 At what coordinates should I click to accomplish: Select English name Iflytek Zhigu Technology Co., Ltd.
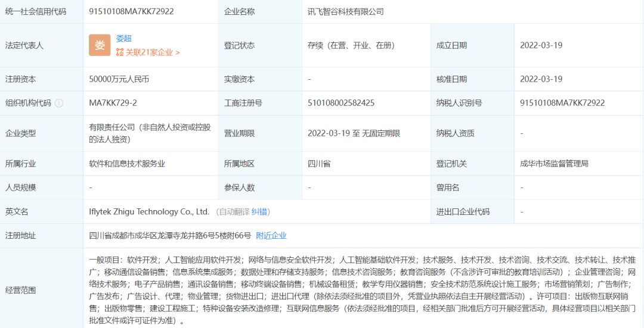pyautogui.click(x=149, y=212)
